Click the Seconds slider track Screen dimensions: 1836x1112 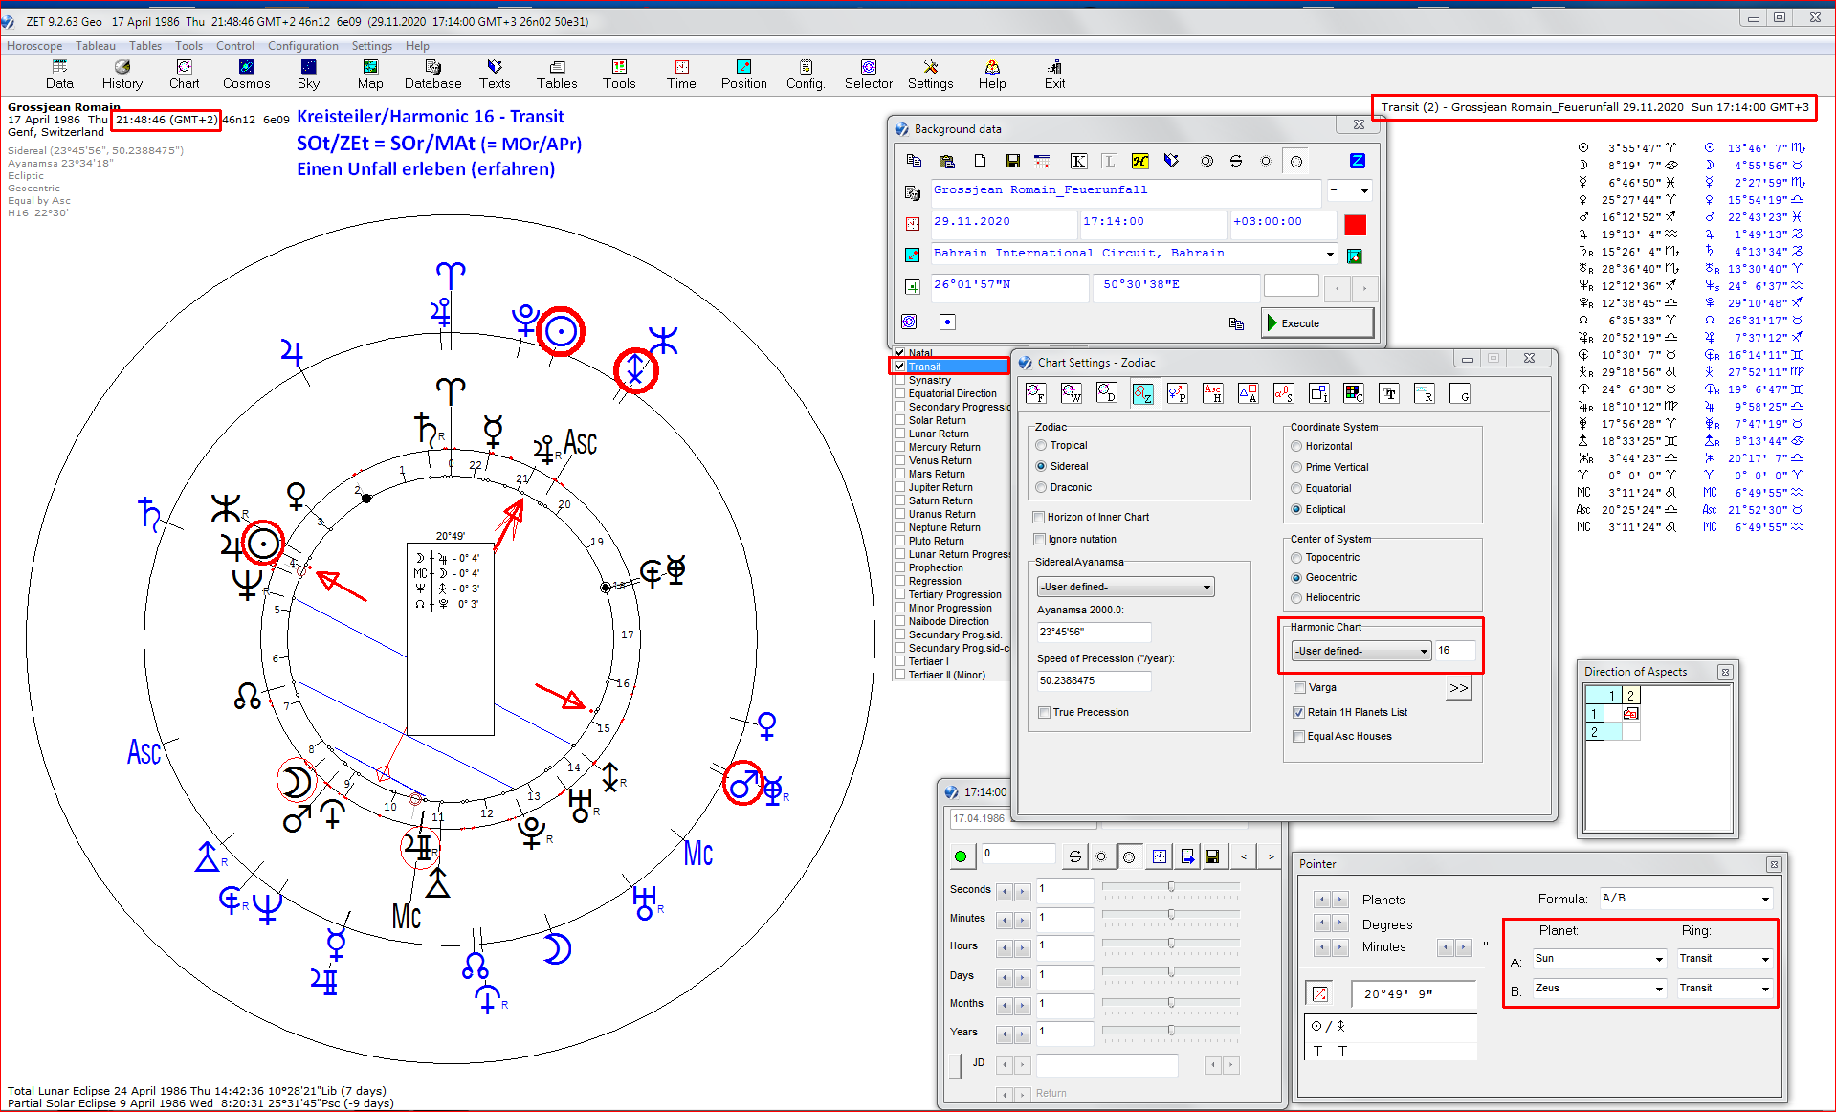click(x=1170, y=888)
